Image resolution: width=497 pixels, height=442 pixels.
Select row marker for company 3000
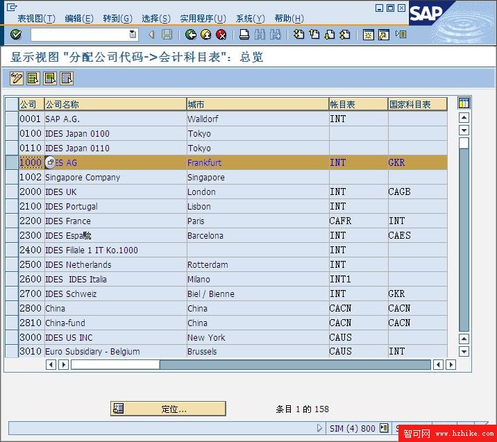12,337
